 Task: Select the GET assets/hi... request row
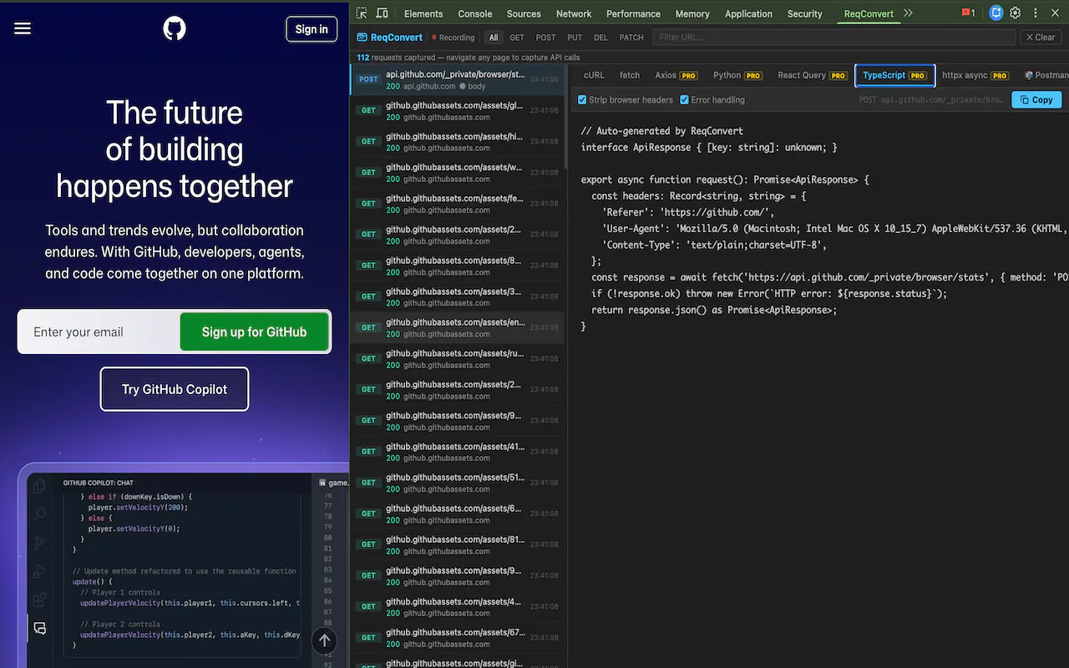459,142
